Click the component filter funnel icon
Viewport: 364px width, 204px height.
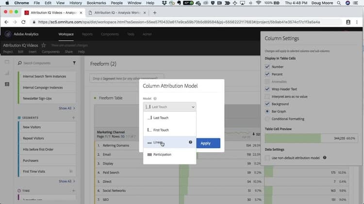pyautogui.click(x=74, y=63)
